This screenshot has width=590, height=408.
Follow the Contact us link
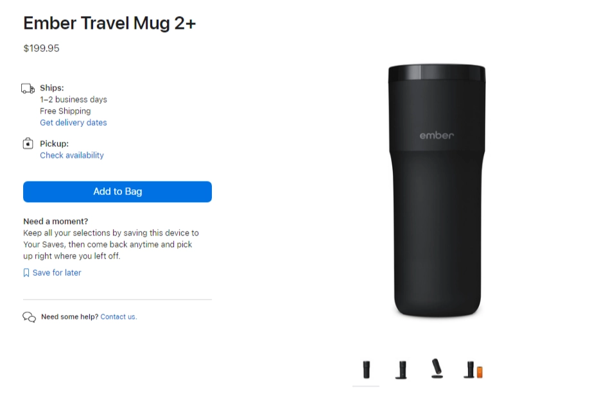(119, 317)
